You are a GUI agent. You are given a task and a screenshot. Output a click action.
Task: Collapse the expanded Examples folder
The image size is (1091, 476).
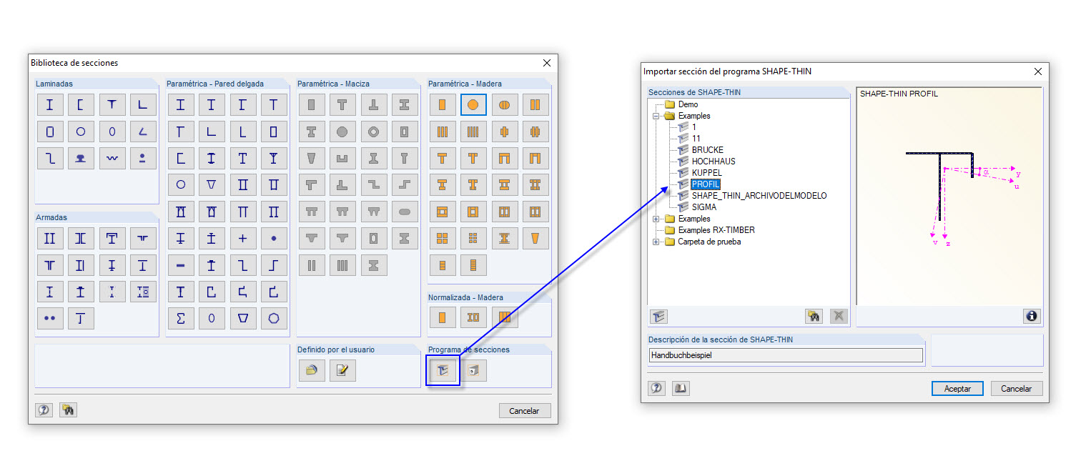coord(656,116)
